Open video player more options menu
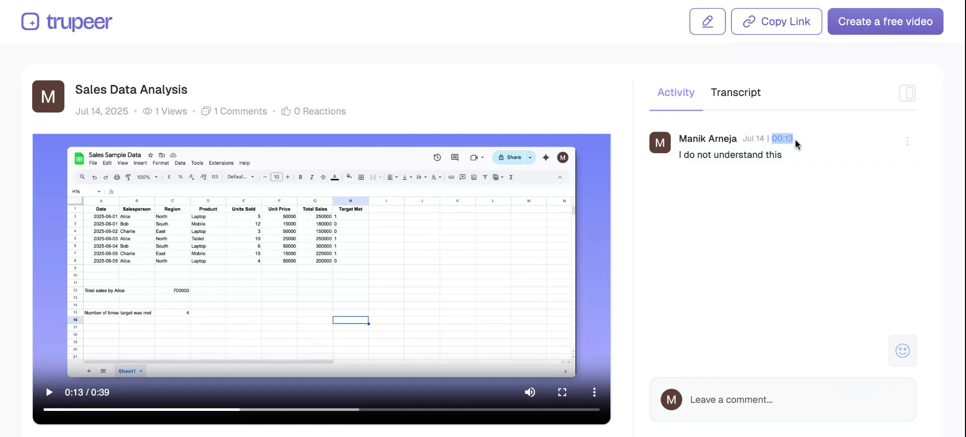The width and height of the screenshot is (966, 437). tap(594, 392)
